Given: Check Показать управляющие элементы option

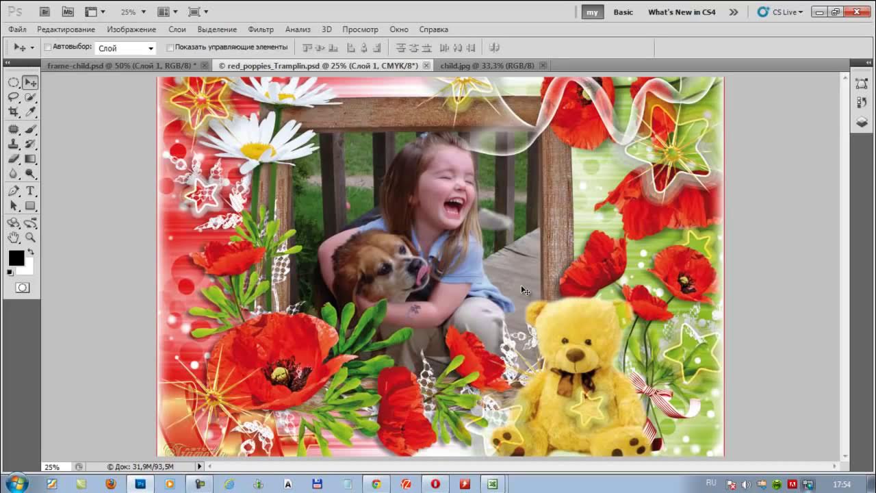Looking at the screenshot, I should point(170,47).
